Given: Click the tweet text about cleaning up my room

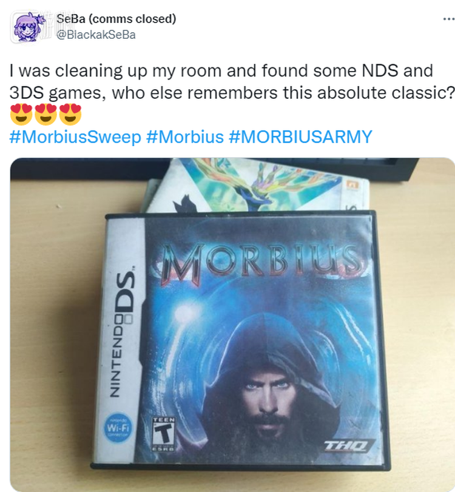Looking at the screenshot, I should coord(232,81).
